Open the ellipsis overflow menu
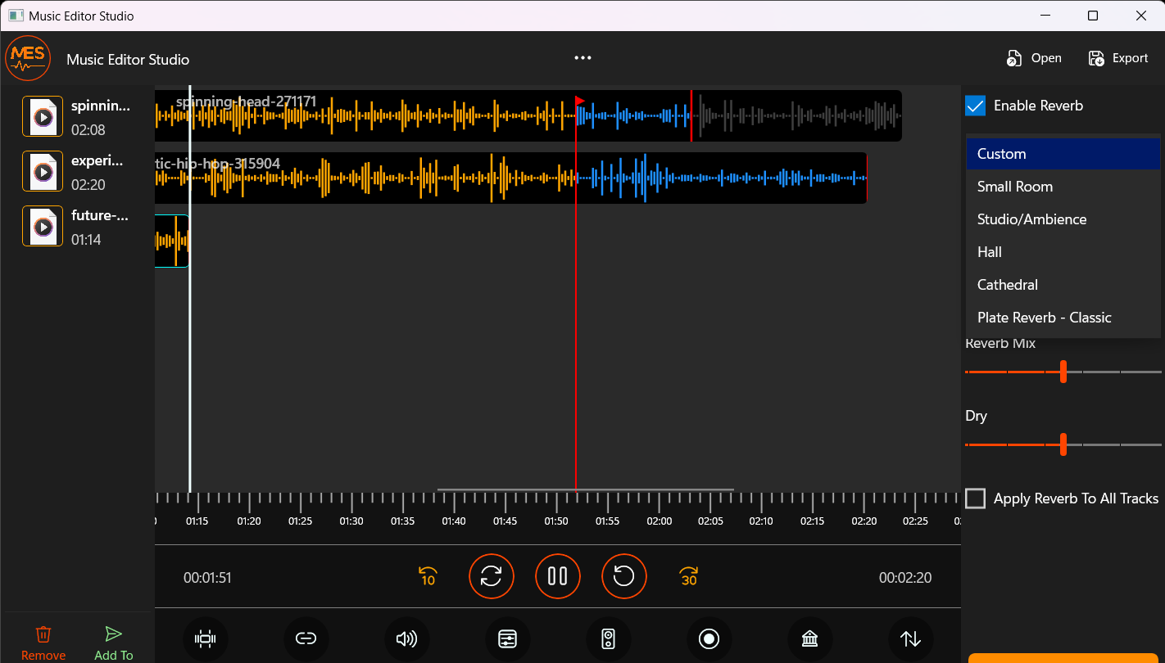The width and height of the screenshot is (1165, 663). 582,57
